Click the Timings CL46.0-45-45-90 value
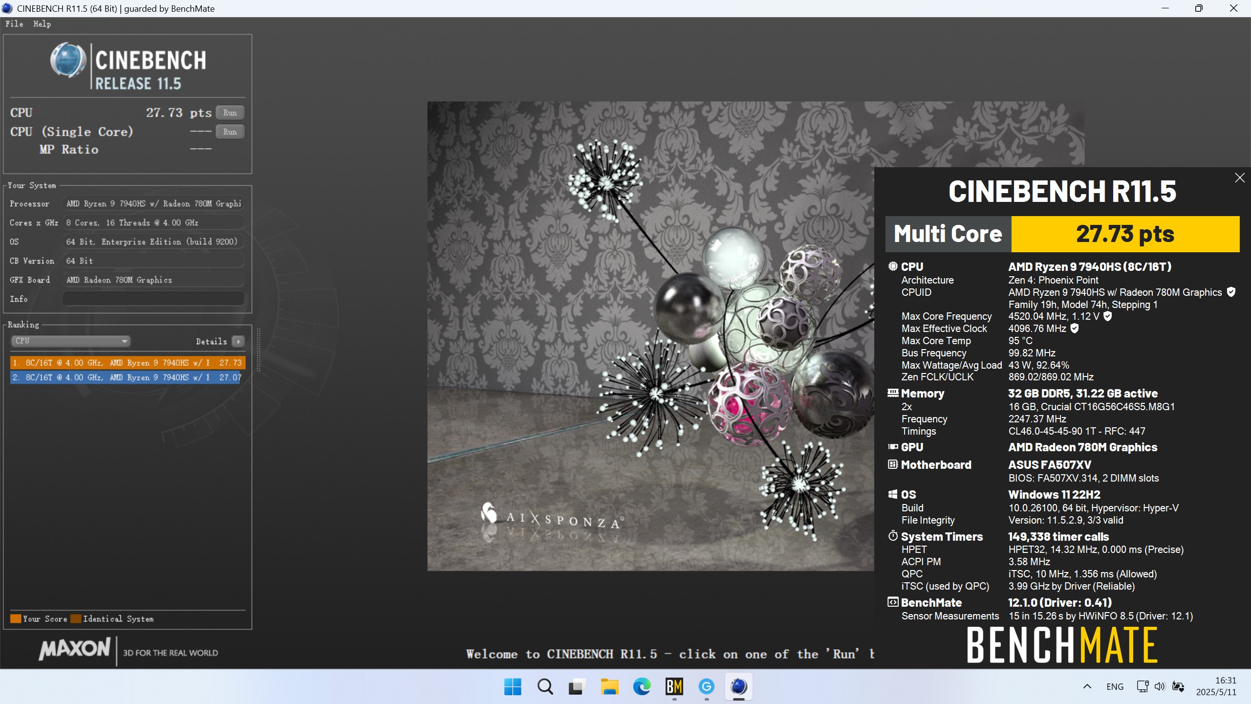This screenshot has height=704, width=1251. (x=1077, y=431)
